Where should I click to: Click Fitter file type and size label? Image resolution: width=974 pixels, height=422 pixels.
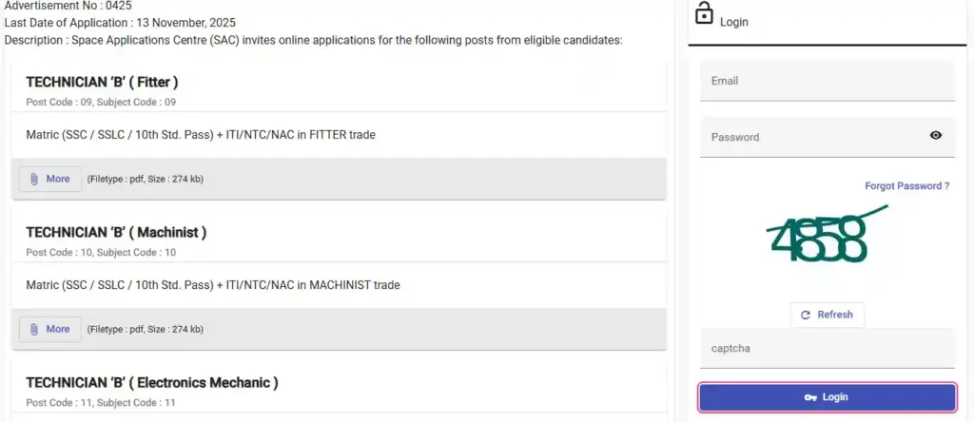click(146, 179)
